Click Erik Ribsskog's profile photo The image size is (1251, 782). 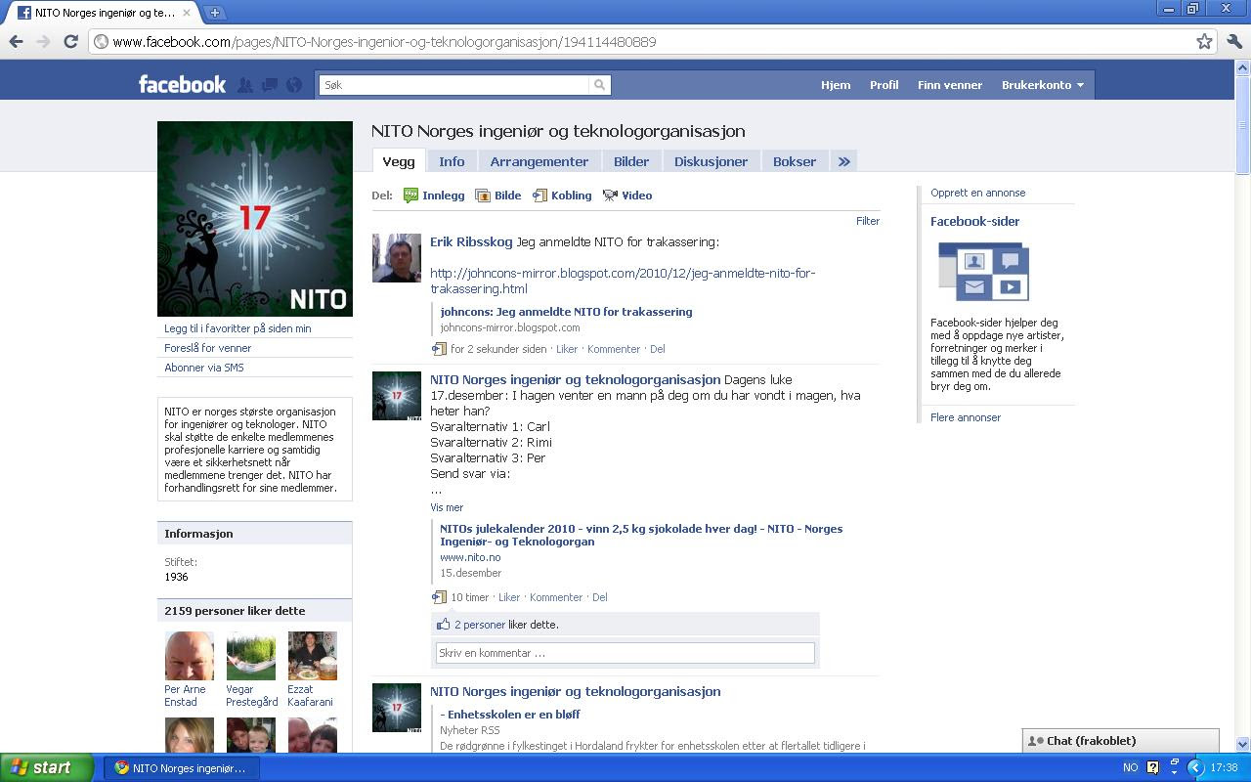(x=397, y=258)
